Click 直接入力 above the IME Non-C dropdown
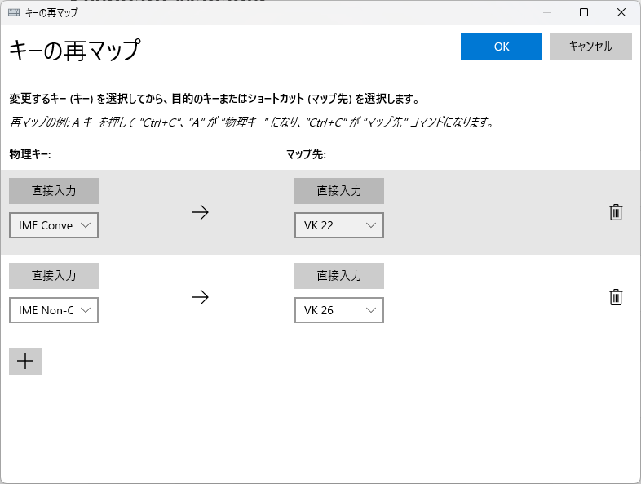This screenshot has width=641, height=484. click(54, 276)
